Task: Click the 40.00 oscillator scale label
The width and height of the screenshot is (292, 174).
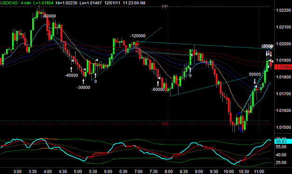Action: coord(281,155)
